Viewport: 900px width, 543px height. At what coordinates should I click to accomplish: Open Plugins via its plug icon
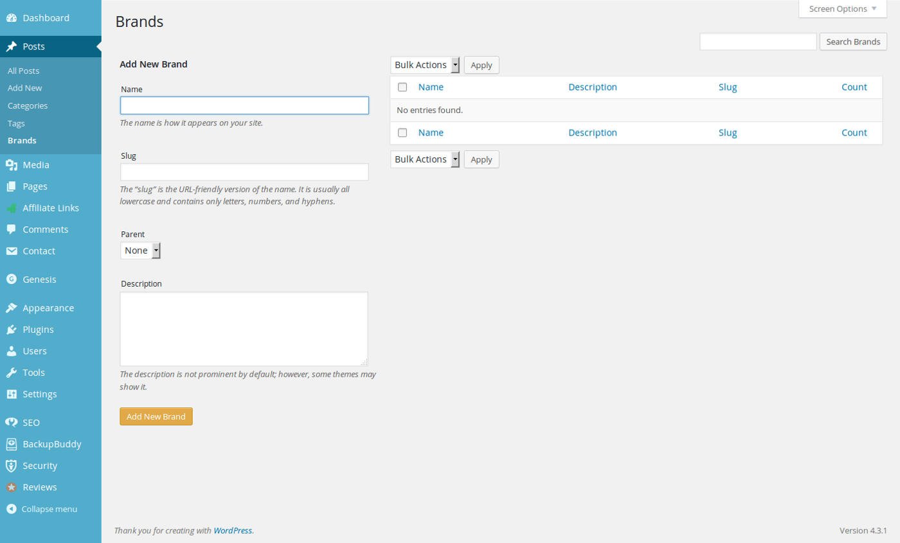[11, 330]
